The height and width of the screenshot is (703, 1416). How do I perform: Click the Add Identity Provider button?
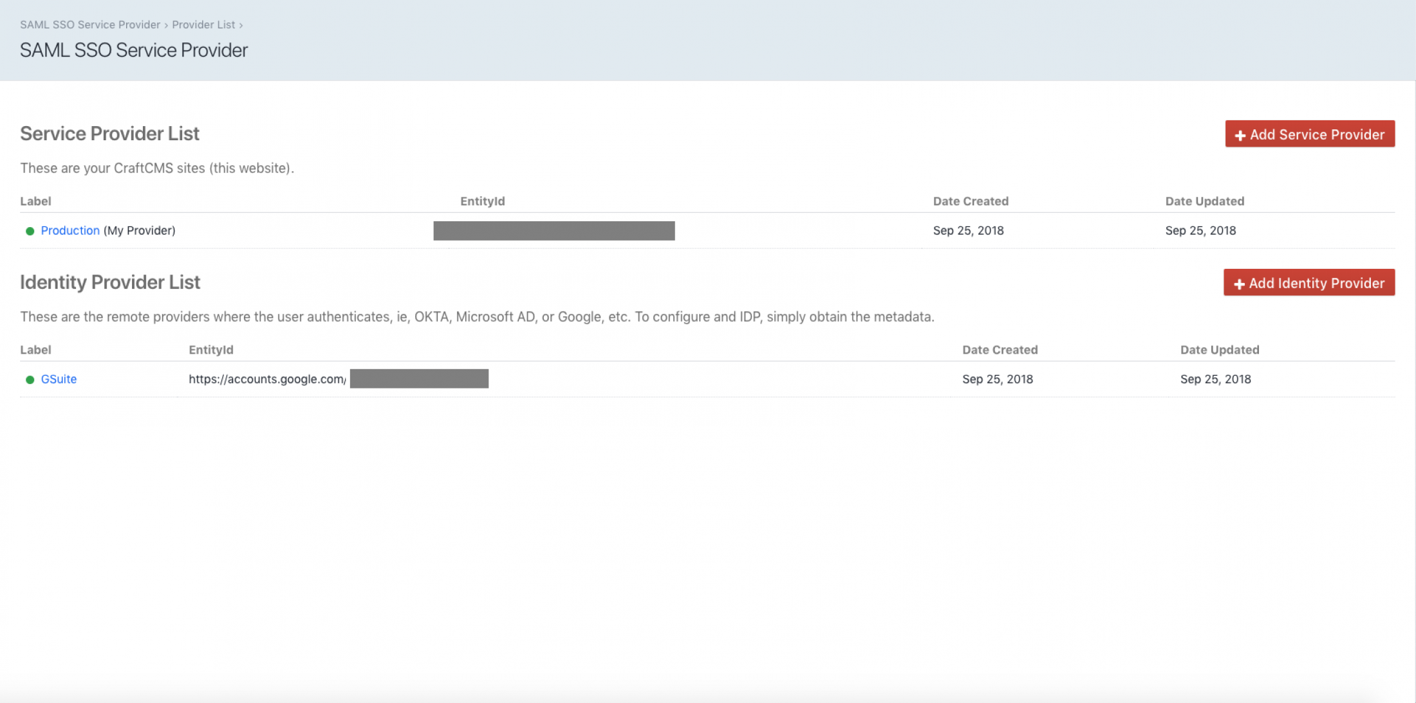point(1309,282)
